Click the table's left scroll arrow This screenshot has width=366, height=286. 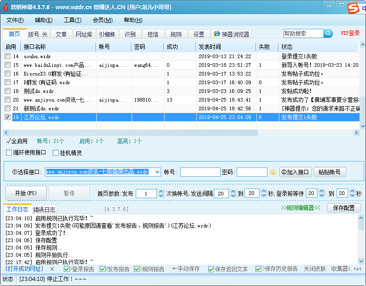7,133
